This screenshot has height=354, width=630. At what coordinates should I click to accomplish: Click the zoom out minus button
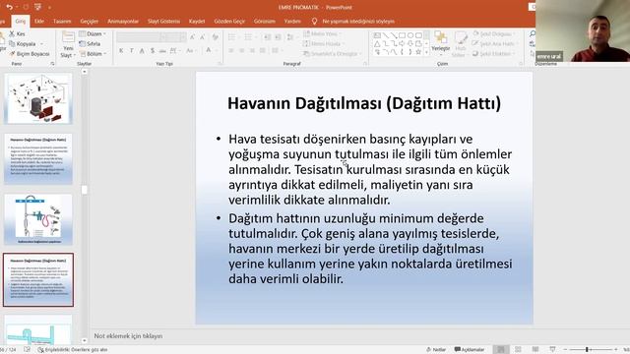coord(566,350)
